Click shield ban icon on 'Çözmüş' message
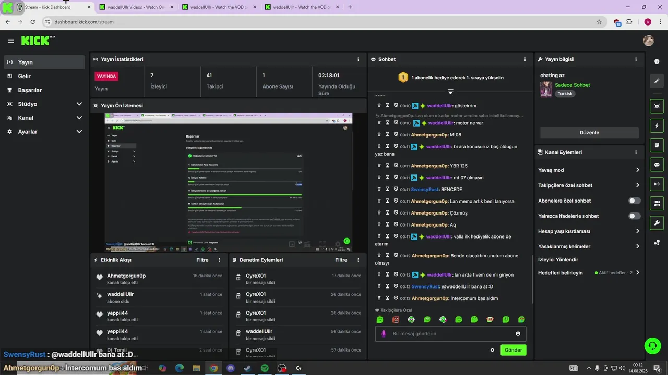 tap(396, 213)
